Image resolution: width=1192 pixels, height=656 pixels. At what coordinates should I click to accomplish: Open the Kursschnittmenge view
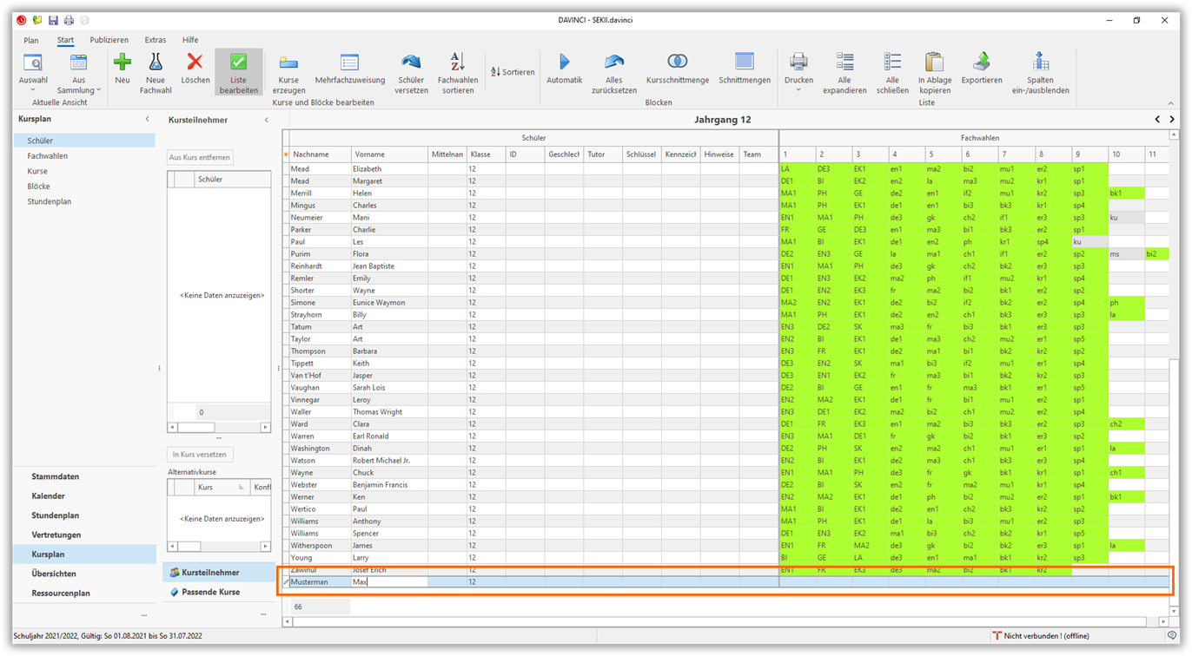(677, 62)
